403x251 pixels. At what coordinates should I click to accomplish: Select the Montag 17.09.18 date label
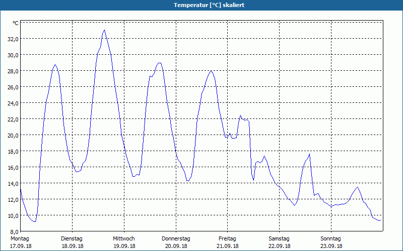tap(20, 242)
